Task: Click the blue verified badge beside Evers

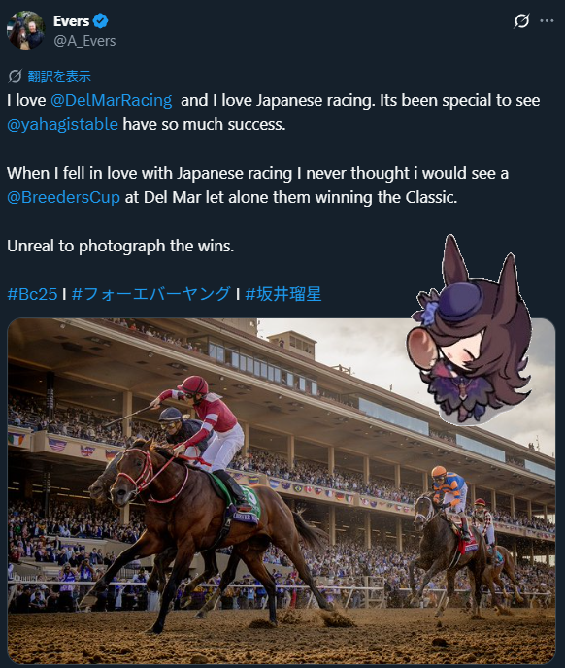Action: click(101, 21)
